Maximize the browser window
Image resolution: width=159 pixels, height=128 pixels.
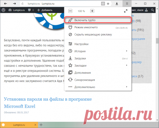[145, 4]
